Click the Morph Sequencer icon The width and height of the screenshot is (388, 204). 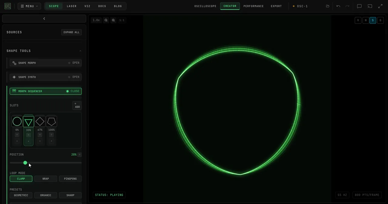click(14, 91)
